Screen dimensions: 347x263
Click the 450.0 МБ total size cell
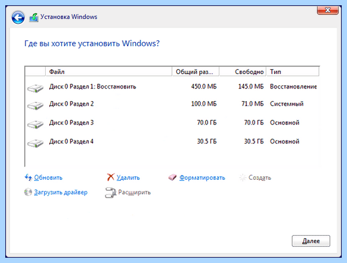(x=204, y=87)
